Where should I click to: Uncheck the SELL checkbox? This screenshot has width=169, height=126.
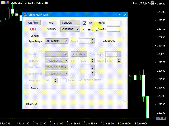coord(84,29)
